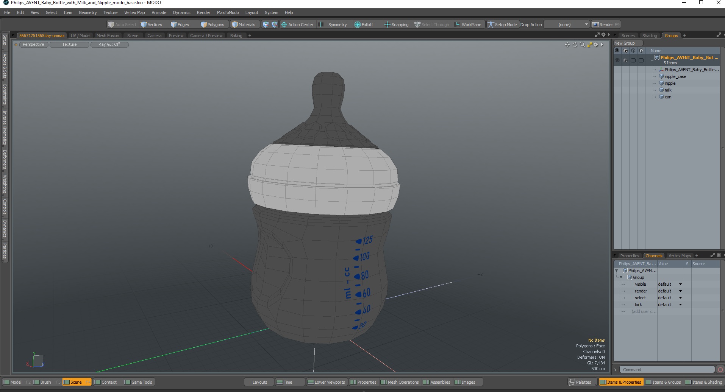This screenshot has height=392, width=725.
Task: Open the select channel default dropdown
Action: [670, 298]
